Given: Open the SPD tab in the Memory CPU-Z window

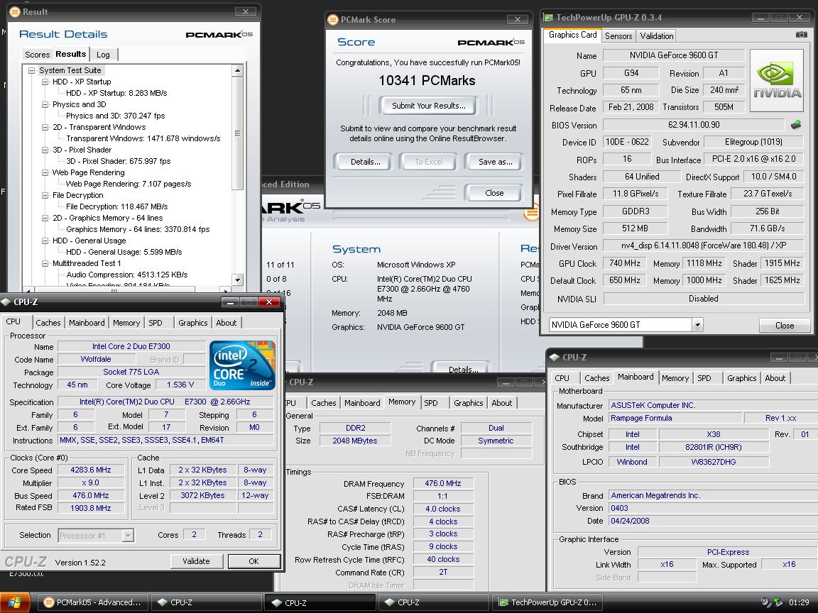Looking at the screenshot, I should point(431,403).
